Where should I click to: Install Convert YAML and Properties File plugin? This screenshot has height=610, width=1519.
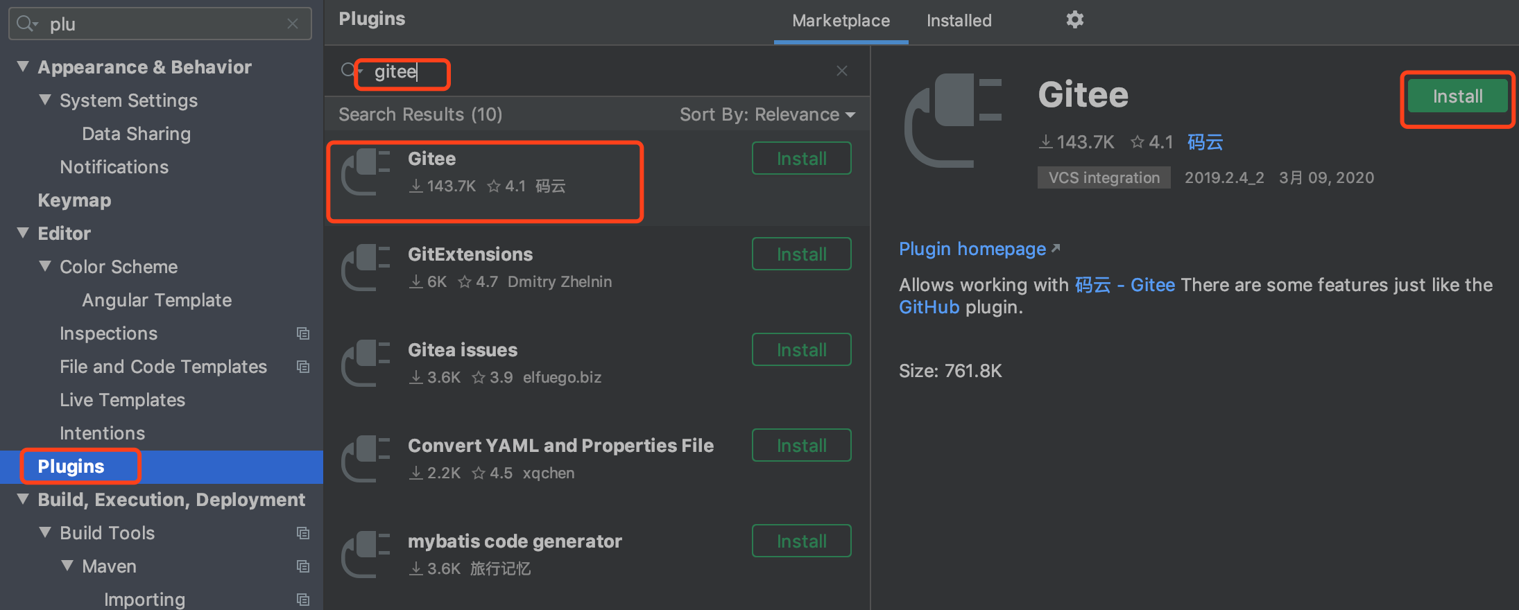pos(801,446)
